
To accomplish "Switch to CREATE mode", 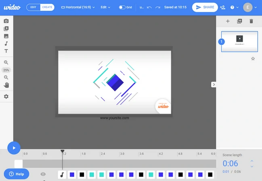I will (x=47, y=7).
